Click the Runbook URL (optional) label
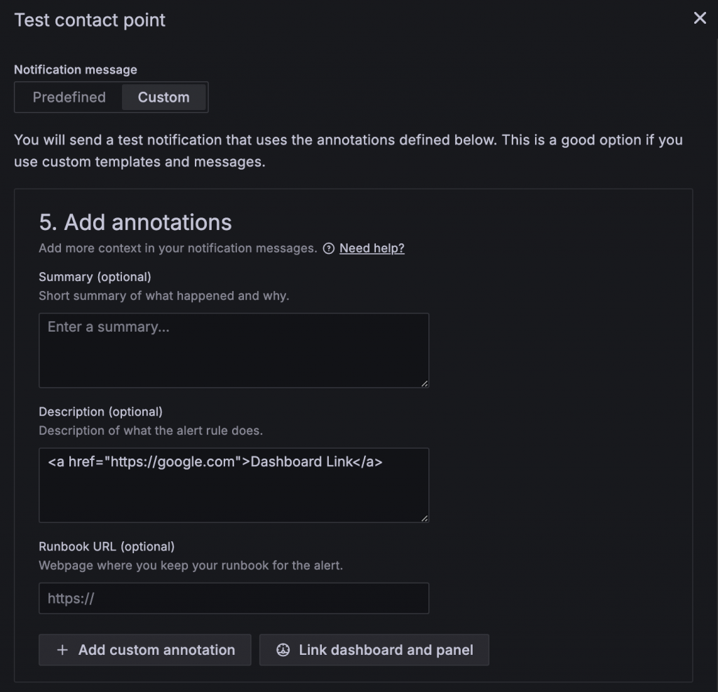Viewport: 718px width, 692px height. click(x=107, y=546)
